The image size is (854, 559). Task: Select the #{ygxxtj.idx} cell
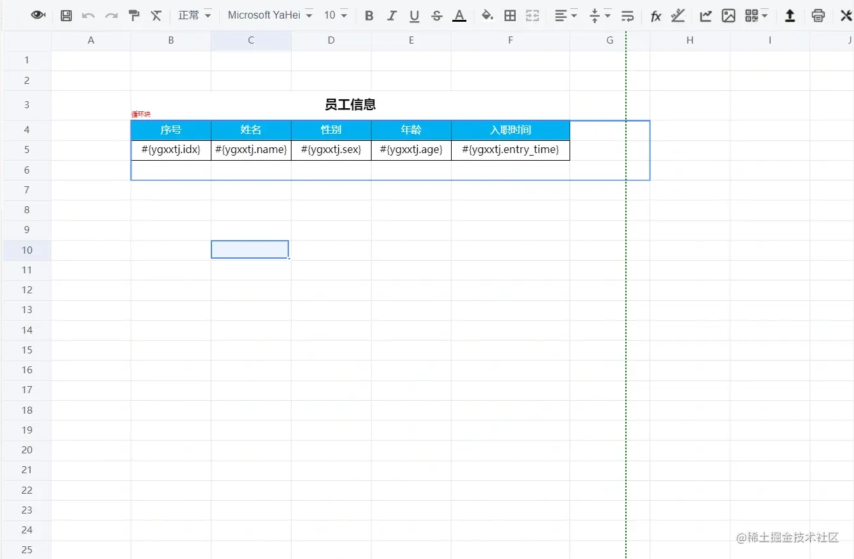click(x=171, y=150)
